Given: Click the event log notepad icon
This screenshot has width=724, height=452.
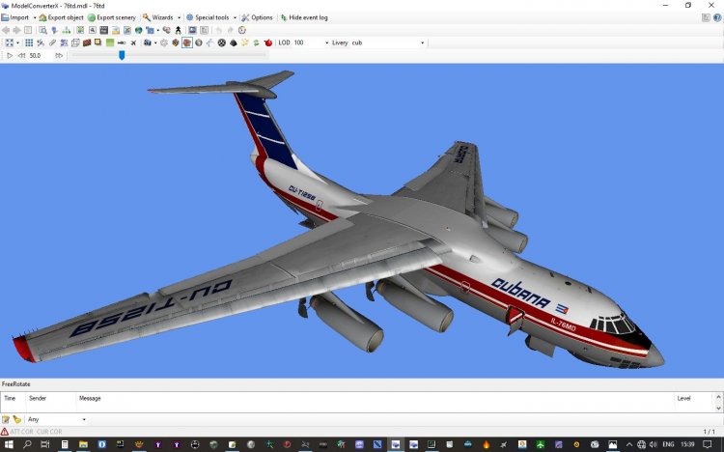Looking at the screenshot, I should 6,419.
